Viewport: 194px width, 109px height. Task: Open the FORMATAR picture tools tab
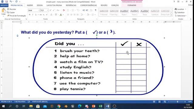pos(132,5)
